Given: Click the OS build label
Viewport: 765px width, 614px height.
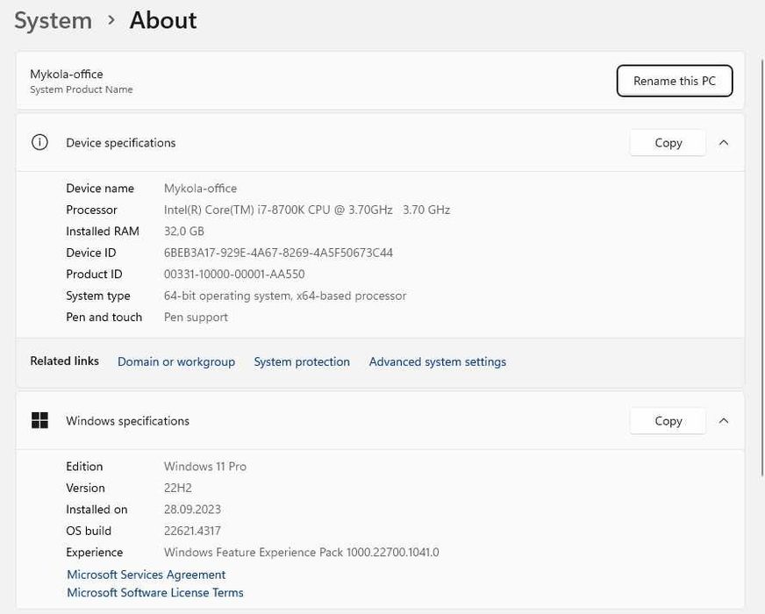Looking at the screenshot, I should (89, 531).
